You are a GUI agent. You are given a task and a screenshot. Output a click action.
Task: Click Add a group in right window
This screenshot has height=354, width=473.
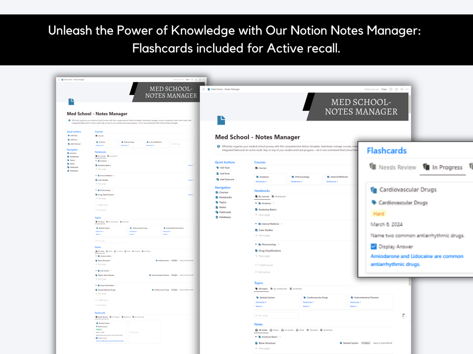tap(263, 272)
